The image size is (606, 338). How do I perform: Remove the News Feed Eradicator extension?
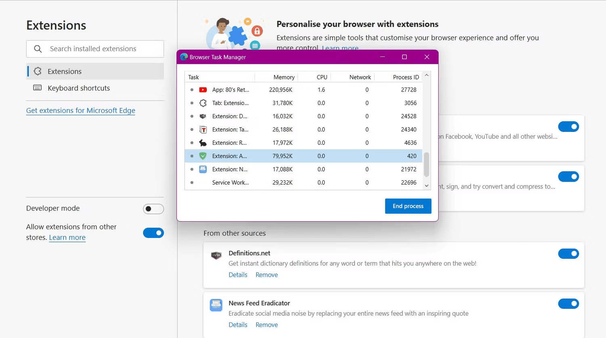267,325
